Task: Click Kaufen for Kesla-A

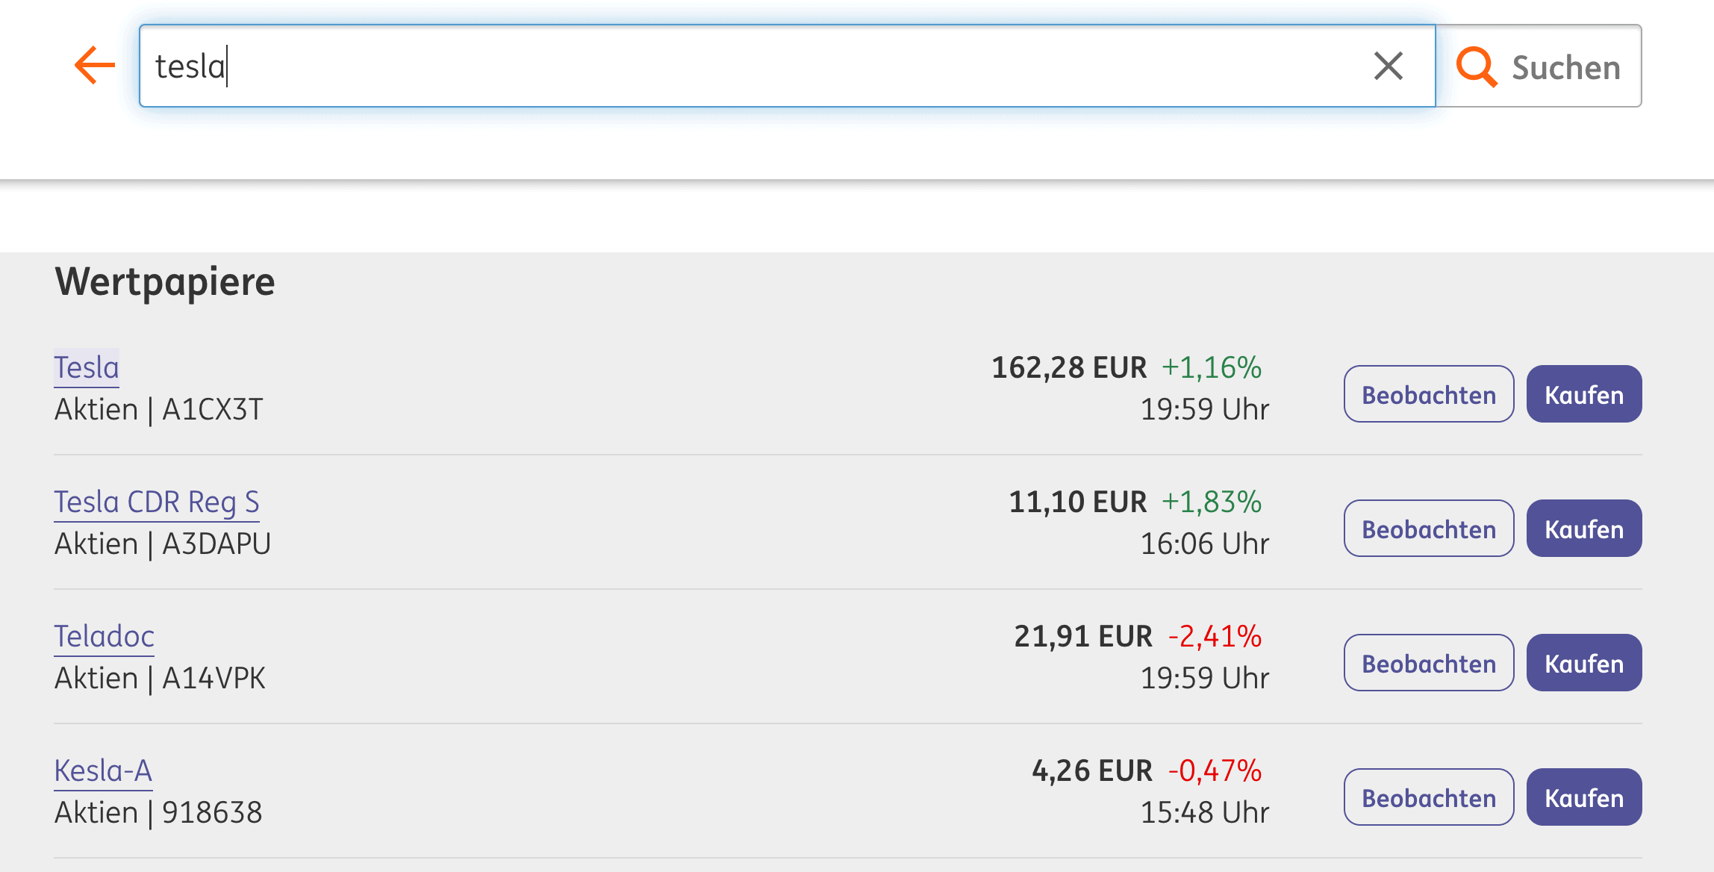Action: pos(1583,797)
